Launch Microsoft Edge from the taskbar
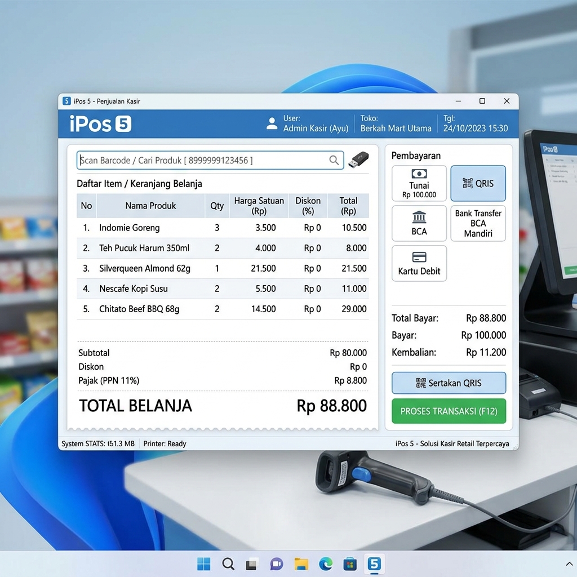 coord(326,563)
